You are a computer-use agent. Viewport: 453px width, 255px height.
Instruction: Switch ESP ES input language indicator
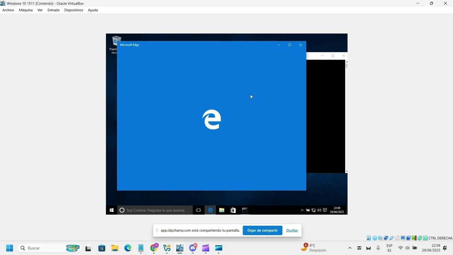tap(389, 248)
